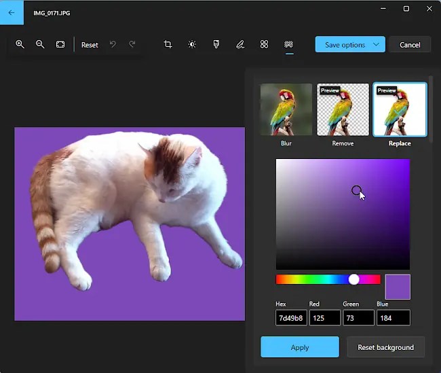Pick a shade in the color gradient area
This screenshot has width=441, height=373.
point(343,214)
